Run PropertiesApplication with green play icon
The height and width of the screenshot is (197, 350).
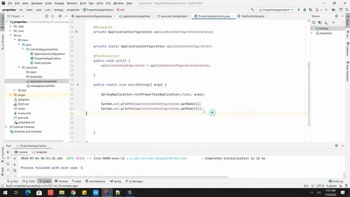tap(299, 10)
